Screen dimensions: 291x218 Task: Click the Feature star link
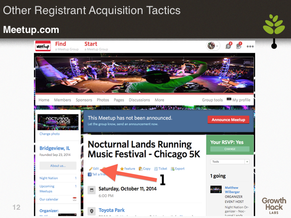coord(128,169)
